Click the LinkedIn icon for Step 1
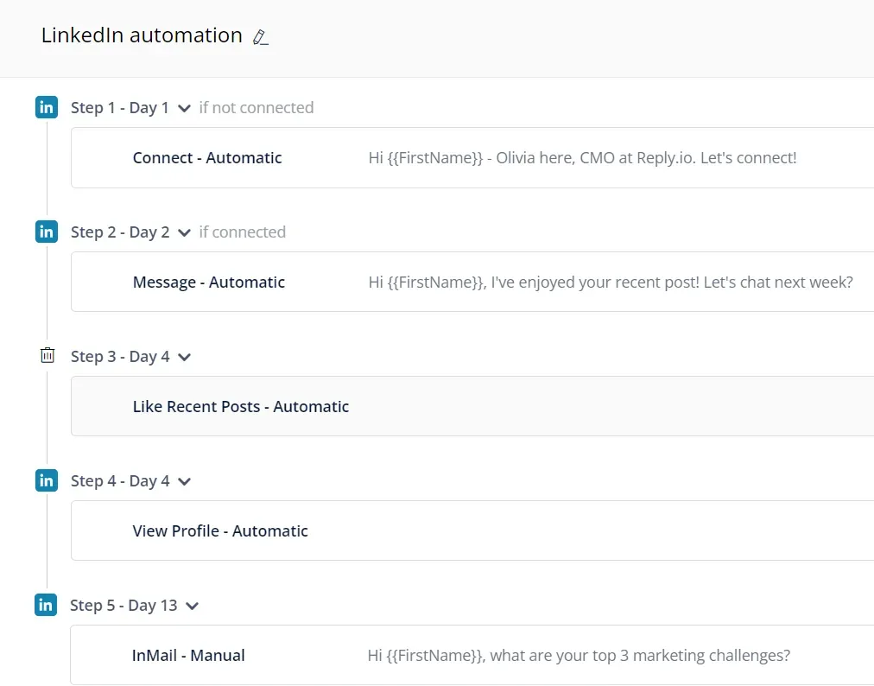The height and width of the screenshot is (686, 874). [x=47, y=107]
